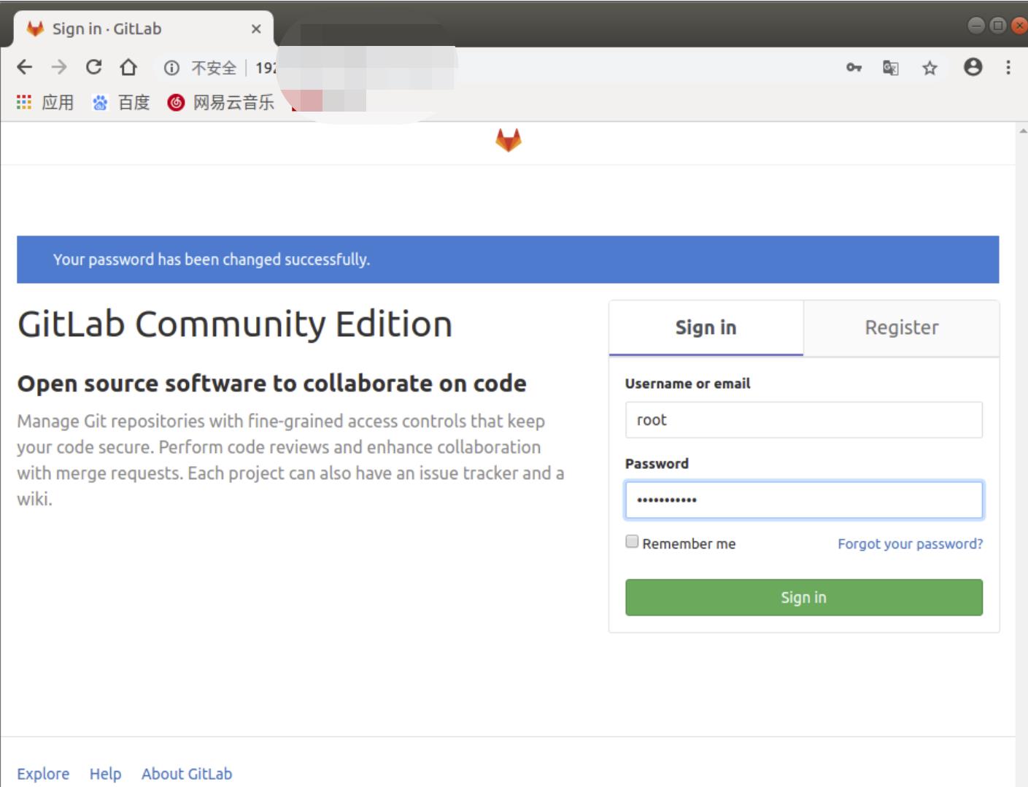This screenshot has width=1028, height=787.
Task: Click the translate page icon
Action: point(890,68)
